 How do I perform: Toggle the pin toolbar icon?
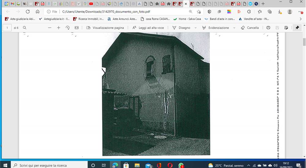(297, 28)
